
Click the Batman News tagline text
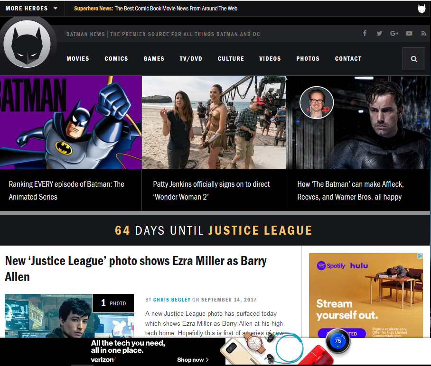coord(163,34)
